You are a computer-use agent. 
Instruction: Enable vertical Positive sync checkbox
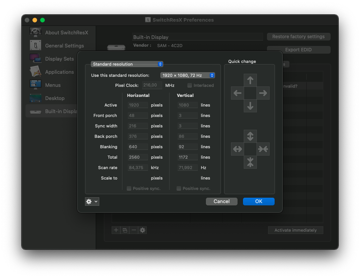point(179,188)
